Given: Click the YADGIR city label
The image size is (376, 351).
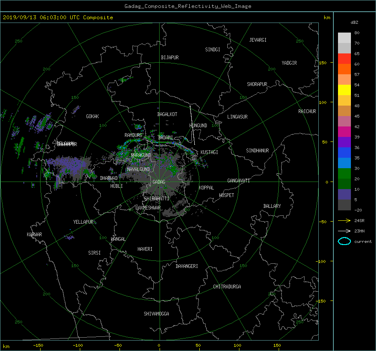Looking at the screenshot, I should 289,63.
